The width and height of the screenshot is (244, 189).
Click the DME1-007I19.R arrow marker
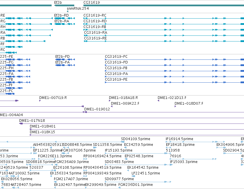(40, 101)
